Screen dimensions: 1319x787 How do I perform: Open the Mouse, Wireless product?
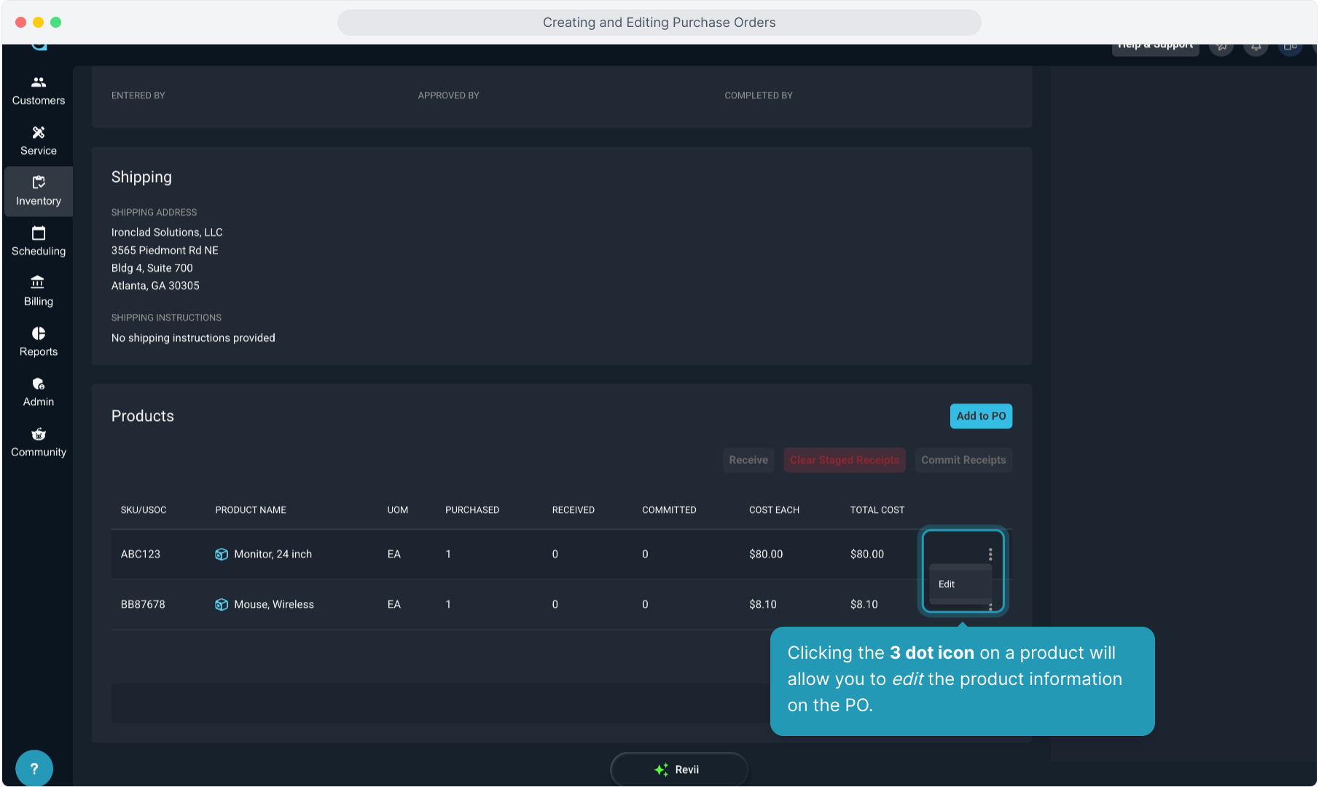coord(273,605)
